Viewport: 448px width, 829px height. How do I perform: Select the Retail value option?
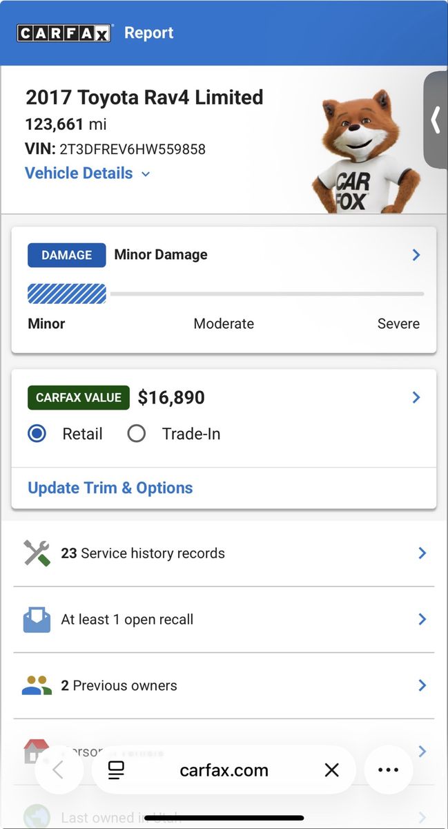(37, 434)
